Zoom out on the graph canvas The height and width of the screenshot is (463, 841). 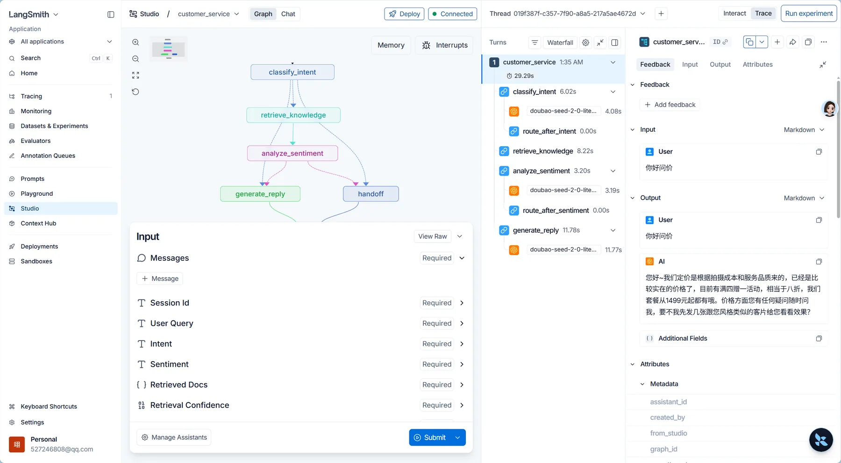(x=135, y=59)
